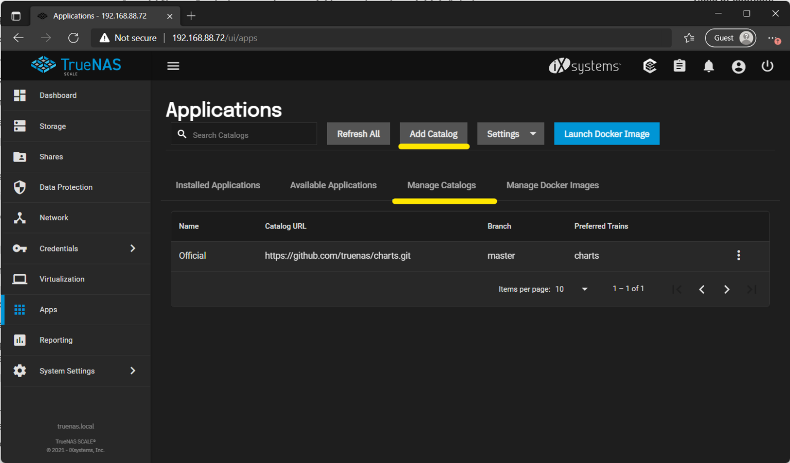Switch to the Manage Docker Images tab
790x463 pixels.
pyautogui.click(x=552, y=185)
